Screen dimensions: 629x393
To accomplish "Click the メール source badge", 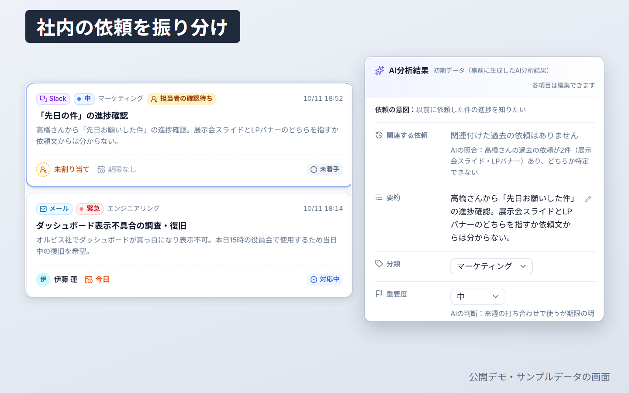I will tap(54, 209).
